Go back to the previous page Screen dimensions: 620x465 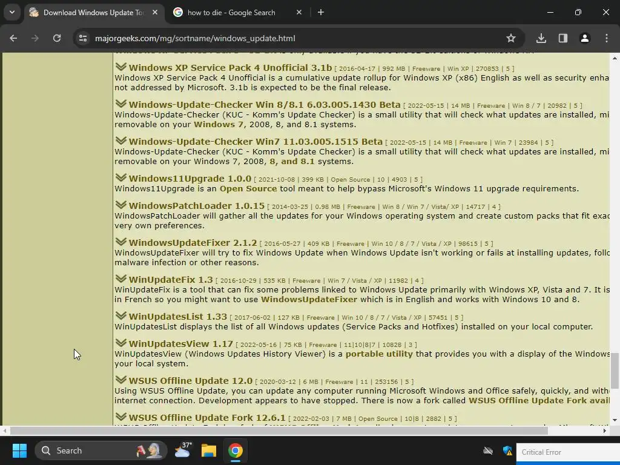(13, 38)
